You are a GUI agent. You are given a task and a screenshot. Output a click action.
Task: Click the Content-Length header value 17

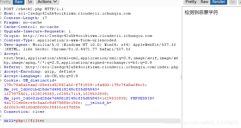click(44, 18)
